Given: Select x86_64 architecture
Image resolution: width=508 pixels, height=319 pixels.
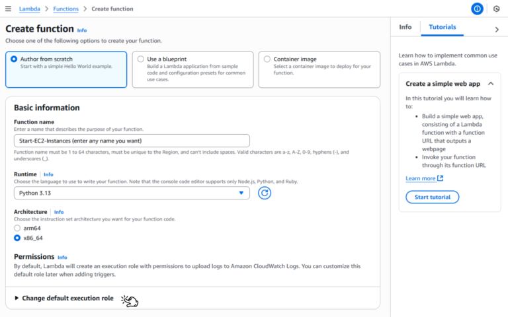Looking at the screenshot, I should click(x=18, y=238).
